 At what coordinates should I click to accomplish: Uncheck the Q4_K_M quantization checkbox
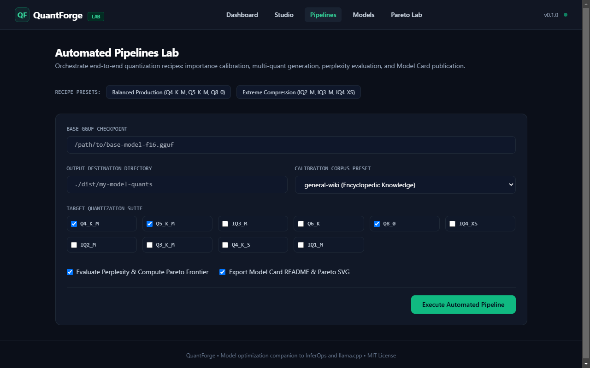[74, 224]
